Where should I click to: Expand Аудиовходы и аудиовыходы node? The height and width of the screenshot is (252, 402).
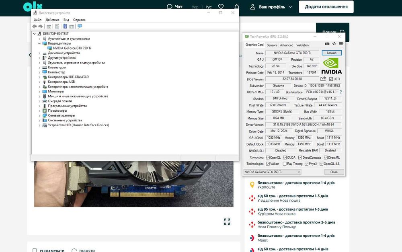(39, 39)
